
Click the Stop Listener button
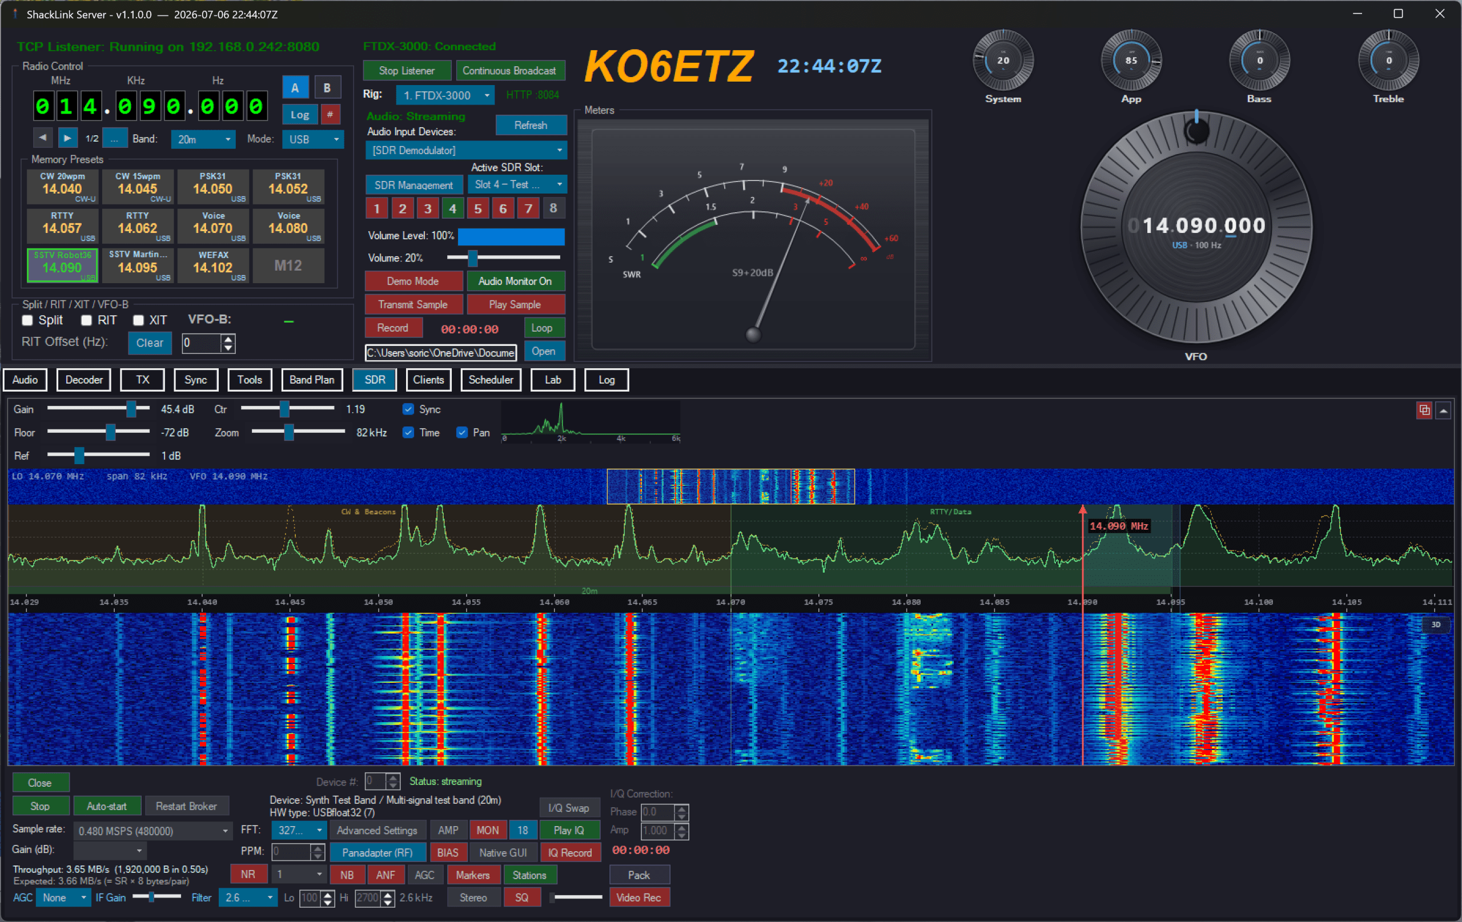coord(407,70)
